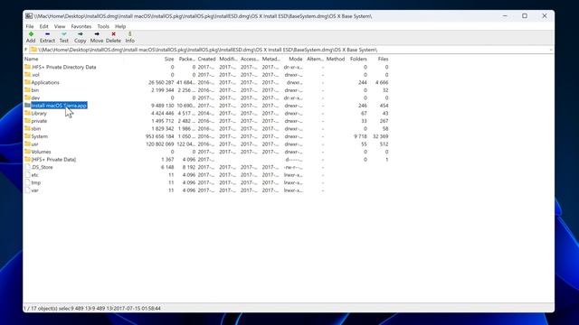The width and height of the screenshot is (579, 325).
Task: Sort by the Files column header
Action: [x=383, y=59]
